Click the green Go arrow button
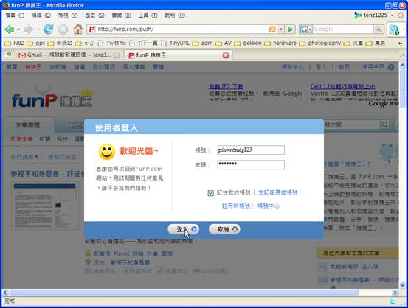Screen dimensions: 408x308 291,29
